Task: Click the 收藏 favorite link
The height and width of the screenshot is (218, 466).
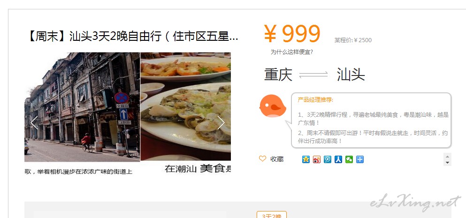Action: (x=277, y=159)
